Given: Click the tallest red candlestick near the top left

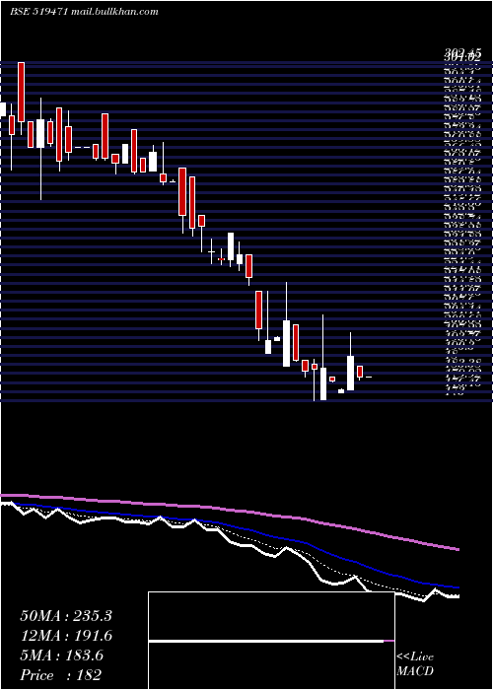Looking at the screenshot, I should click(21, 92).
